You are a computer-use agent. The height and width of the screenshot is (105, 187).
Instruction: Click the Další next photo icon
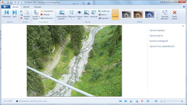[x=14, y=12]
